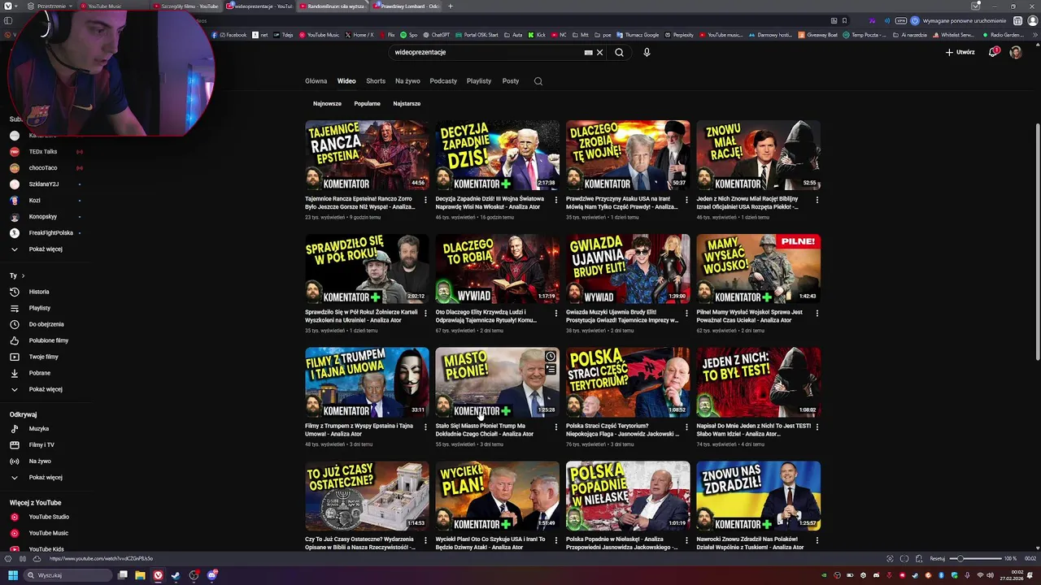
Task: Open File Explorer from taskbar
Action: tap(140, 575)
